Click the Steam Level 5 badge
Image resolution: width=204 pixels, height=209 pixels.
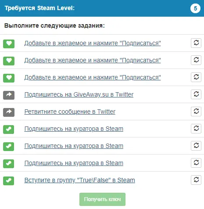pos(195,8)
